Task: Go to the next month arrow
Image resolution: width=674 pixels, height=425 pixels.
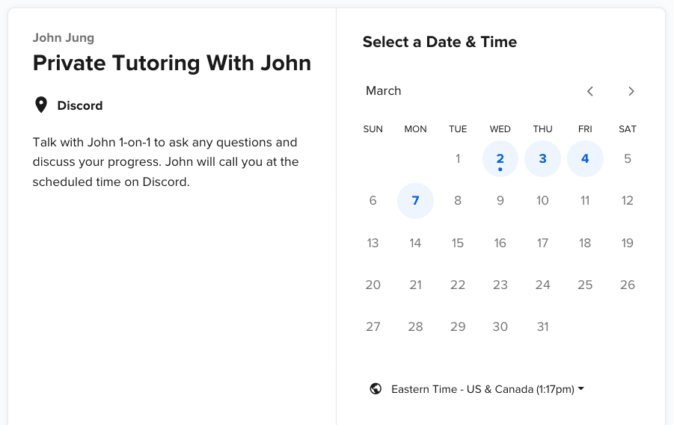Action: click(x=631, y=91)
